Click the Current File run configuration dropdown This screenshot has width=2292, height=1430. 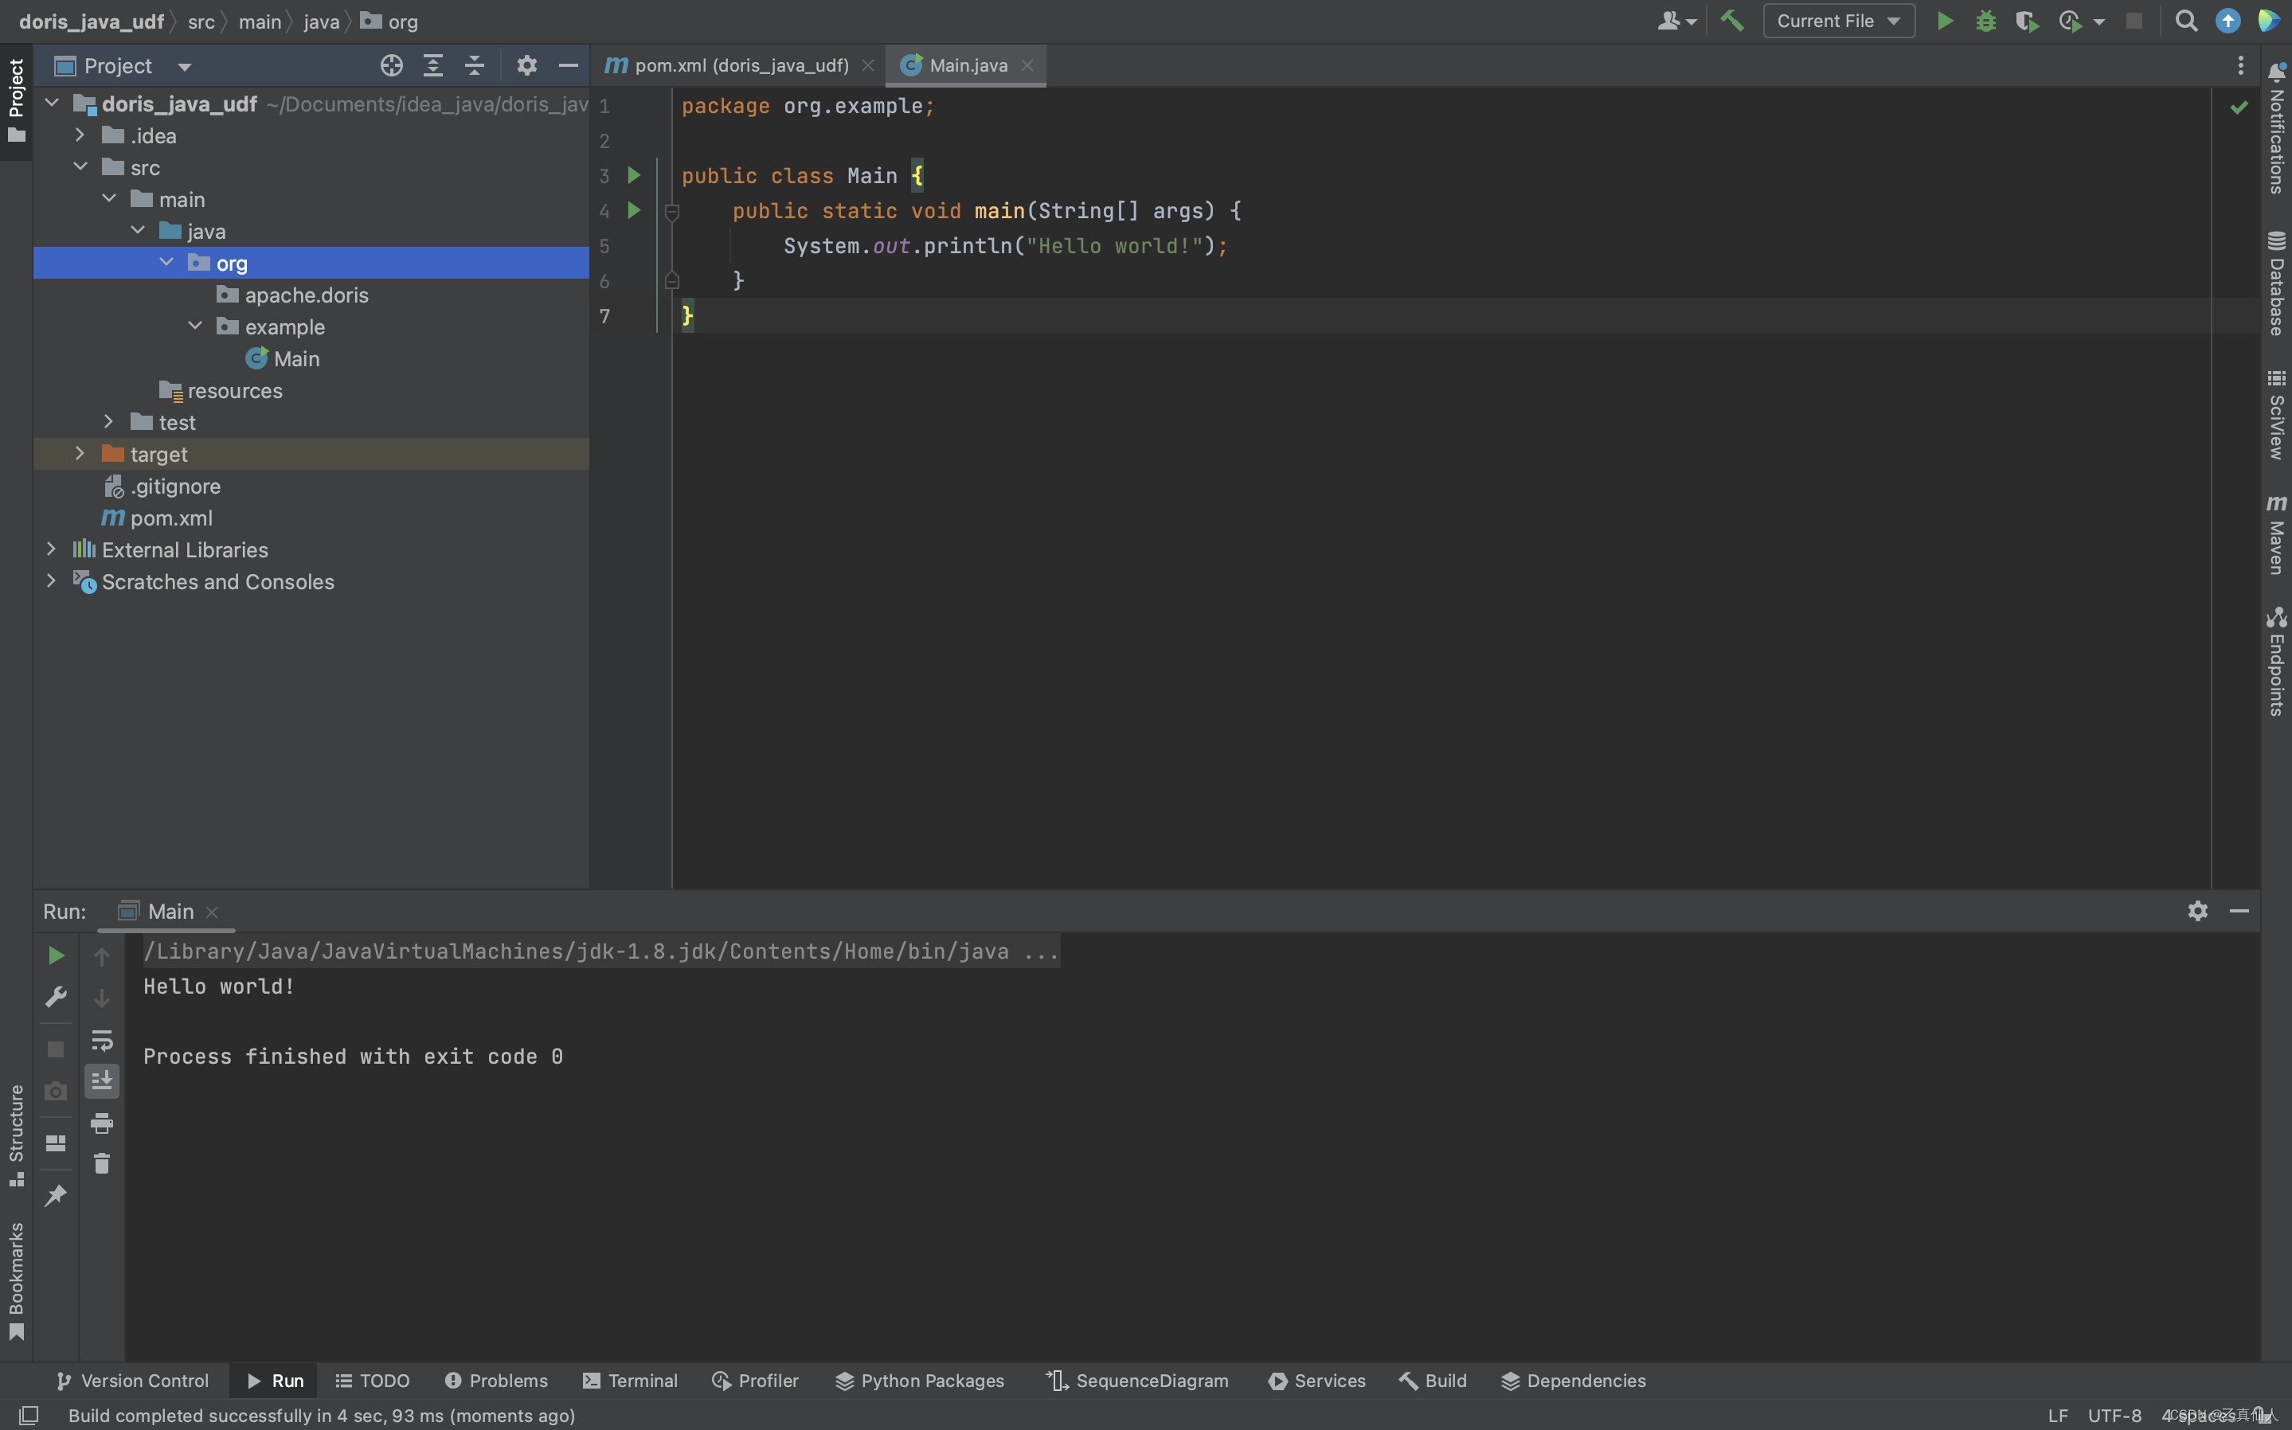pyautogui.click(x=1836, y=21)
